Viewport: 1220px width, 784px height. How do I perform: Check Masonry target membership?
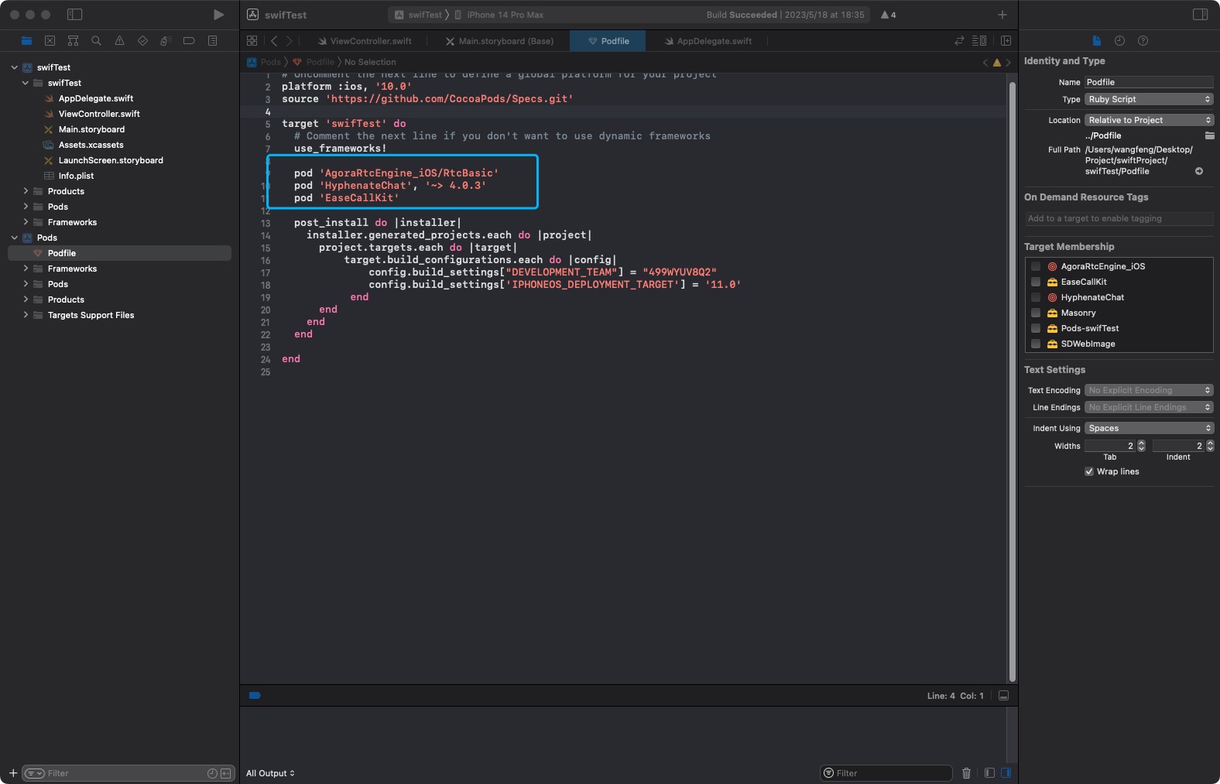pyautogui.click(x=1035, y=313)
